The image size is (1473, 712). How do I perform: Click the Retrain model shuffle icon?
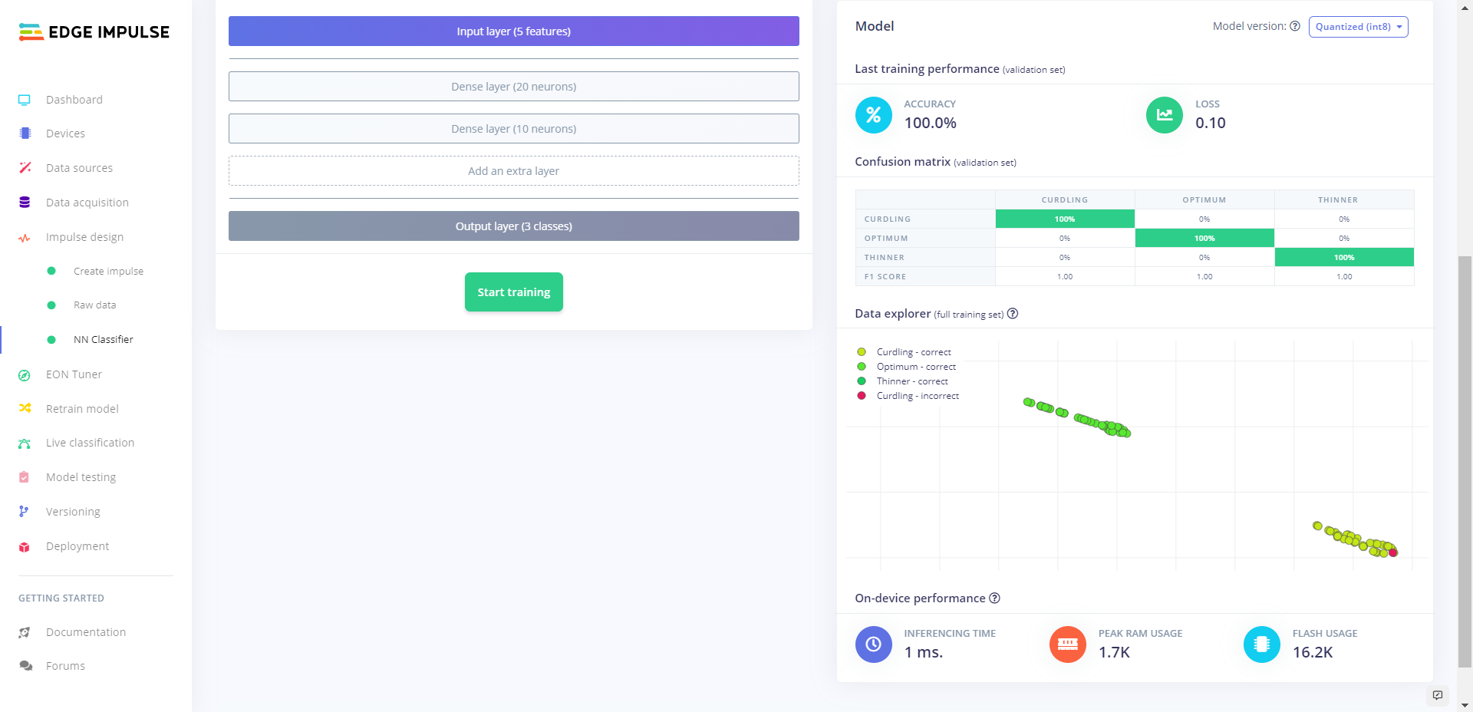[x=25, y=409]
